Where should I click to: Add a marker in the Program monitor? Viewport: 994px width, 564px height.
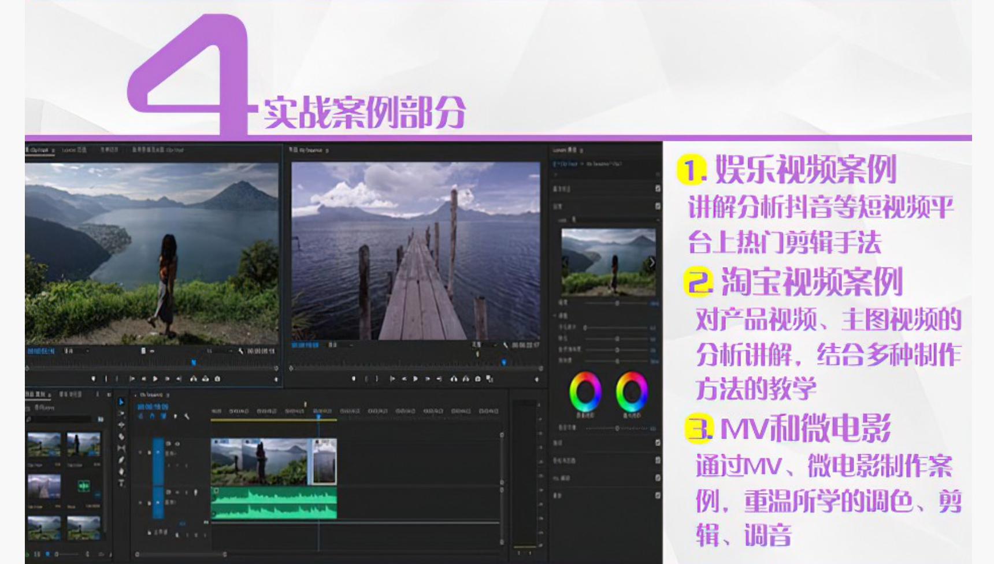[353, 379]
